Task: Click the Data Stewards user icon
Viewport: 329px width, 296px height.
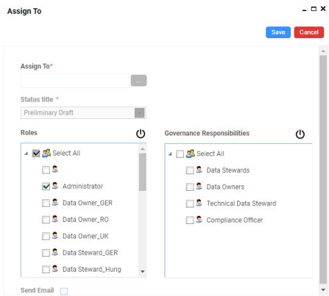Action: (x=199, y=169)
